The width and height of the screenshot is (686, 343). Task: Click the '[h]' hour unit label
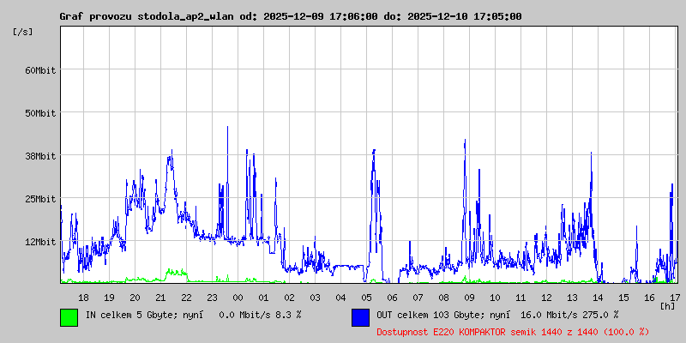668,305
